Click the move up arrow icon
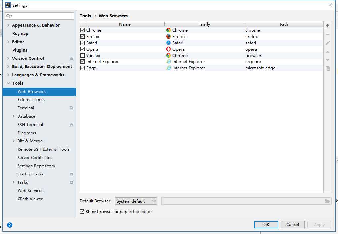338x234 pixels. coord(328,52)
